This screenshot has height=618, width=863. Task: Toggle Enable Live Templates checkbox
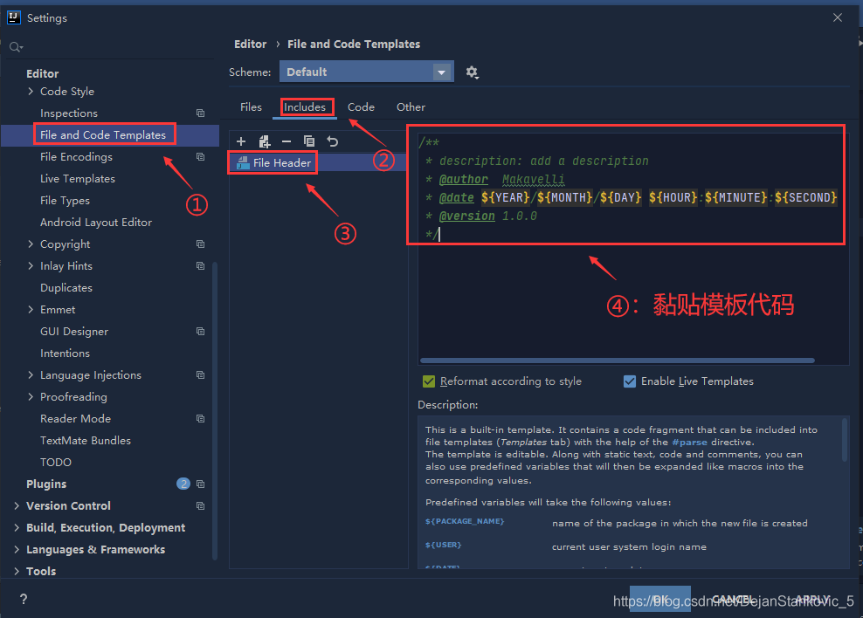(x=630, y=381)
